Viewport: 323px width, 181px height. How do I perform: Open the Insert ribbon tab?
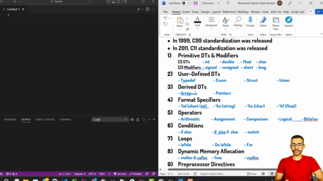186,12
